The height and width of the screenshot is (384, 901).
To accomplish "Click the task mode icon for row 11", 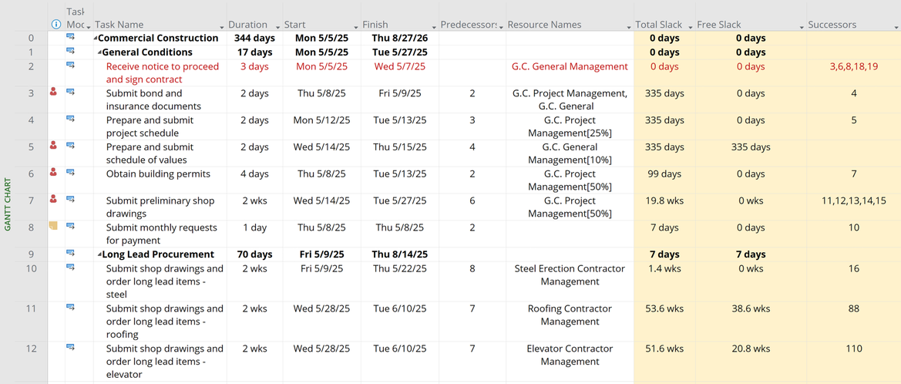I will (x=71, y=306).
